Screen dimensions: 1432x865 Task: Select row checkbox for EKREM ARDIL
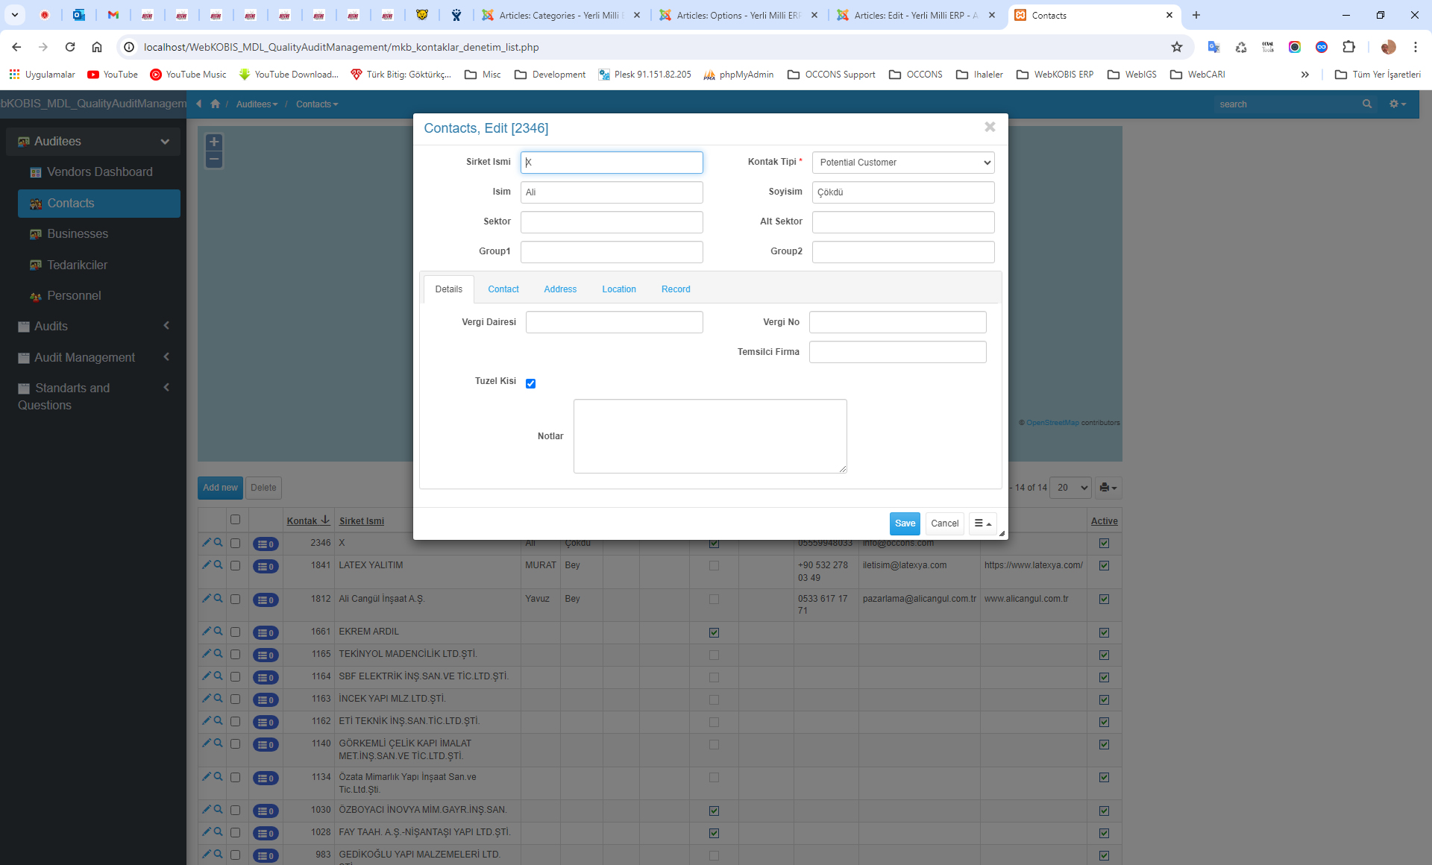pyautogui.click(x=235, y=632)
